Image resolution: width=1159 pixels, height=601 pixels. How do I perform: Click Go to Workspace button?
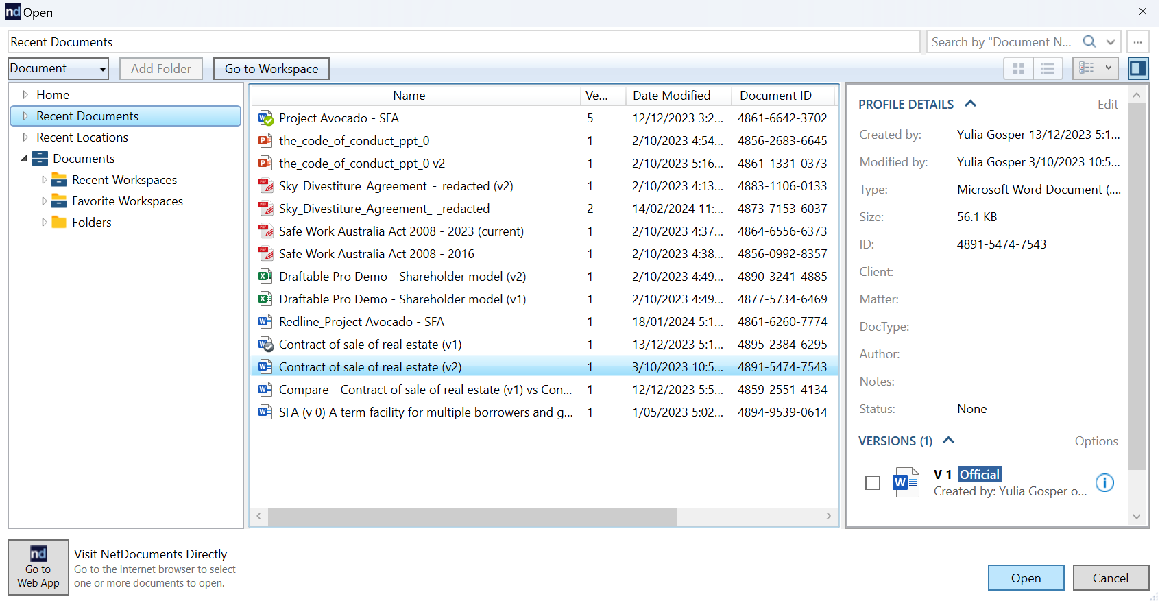271,68
